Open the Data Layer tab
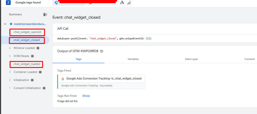Screen dimensions: 257x114 pos(191,59)
